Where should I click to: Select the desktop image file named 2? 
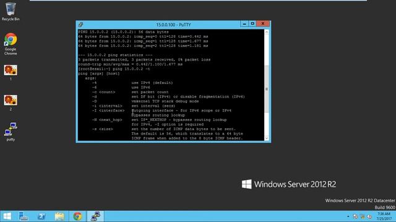coord(11,103)
